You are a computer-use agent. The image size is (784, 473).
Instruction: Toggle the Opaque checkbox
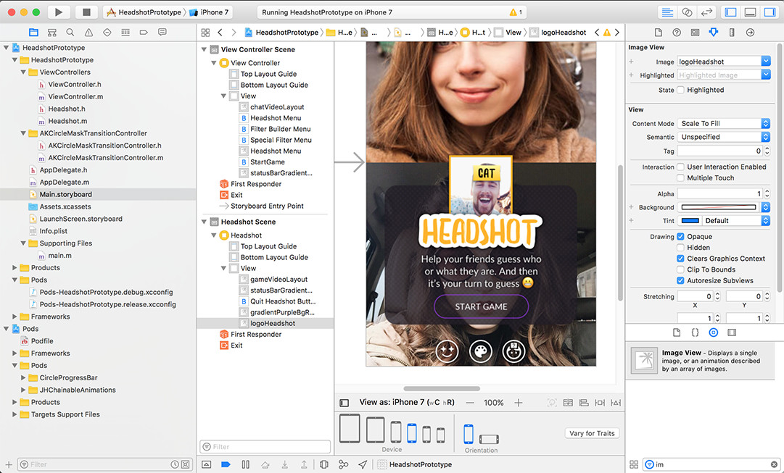680,237
